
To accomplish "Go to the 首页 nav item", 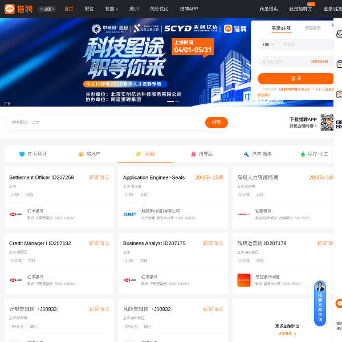I will [x=69, y=9].
